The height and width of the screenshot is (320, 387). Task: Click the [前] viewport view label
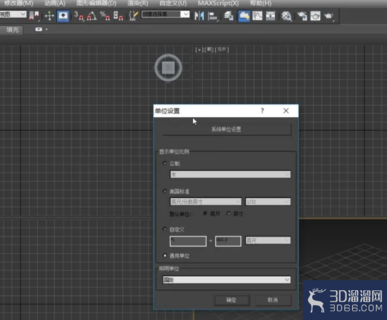pos(209,49)
